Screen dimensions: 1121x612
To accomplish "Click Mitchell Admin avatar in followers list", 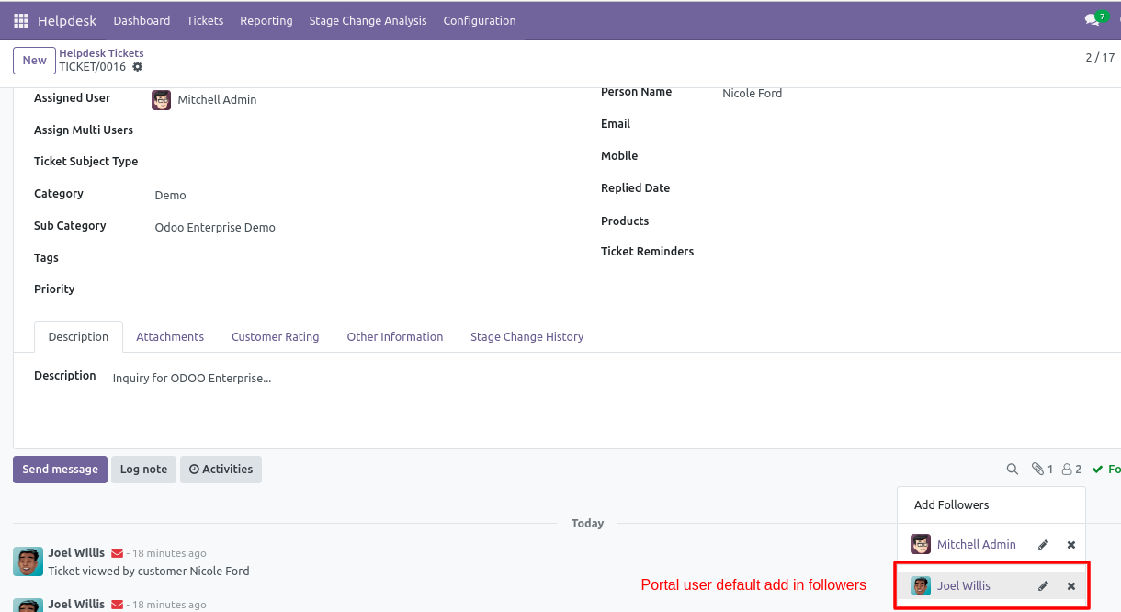I will tap(921, 544).
